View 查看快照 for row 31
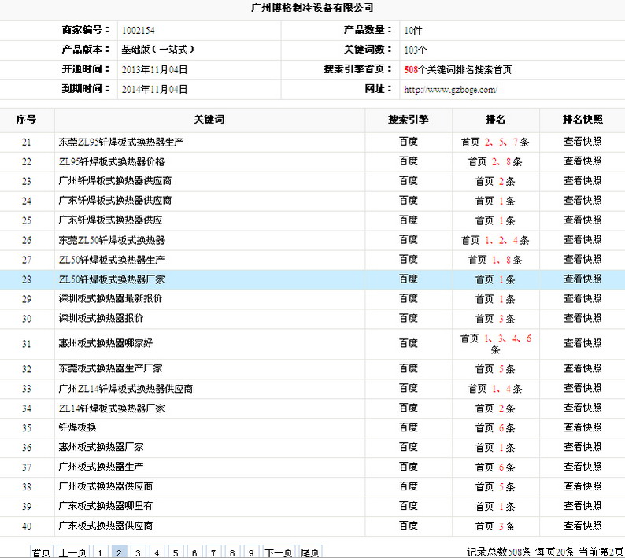 pos(582,343)
